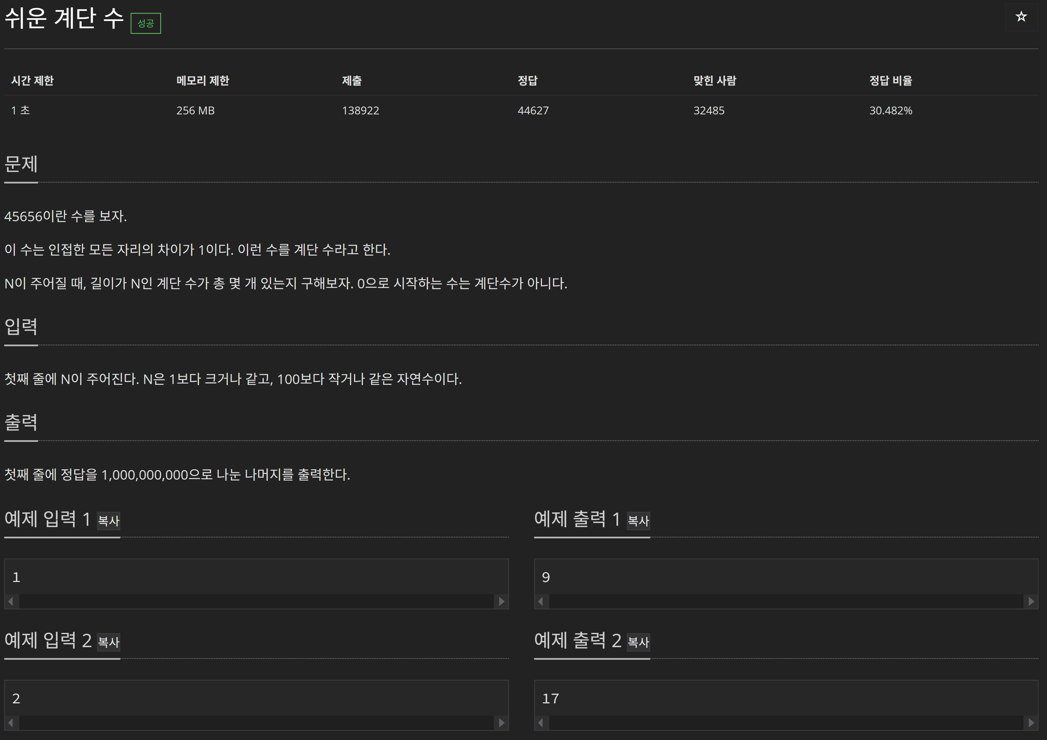Click the favorite star icon

1021,17
